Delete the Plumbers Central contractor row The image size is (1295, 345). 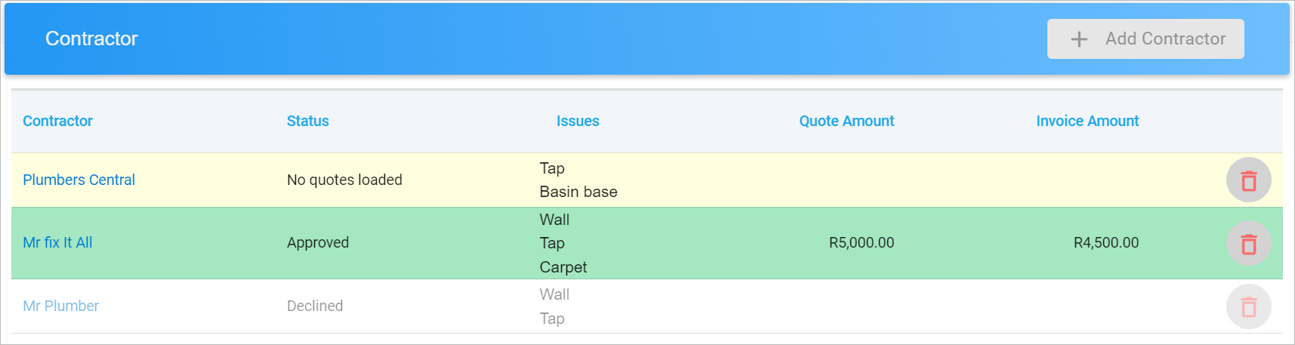pyautogui.click(x=1248, y=180)
